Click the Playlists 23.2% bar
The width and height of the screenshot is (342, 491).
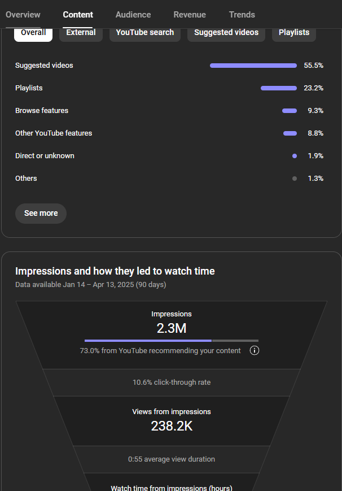[278, 88]
